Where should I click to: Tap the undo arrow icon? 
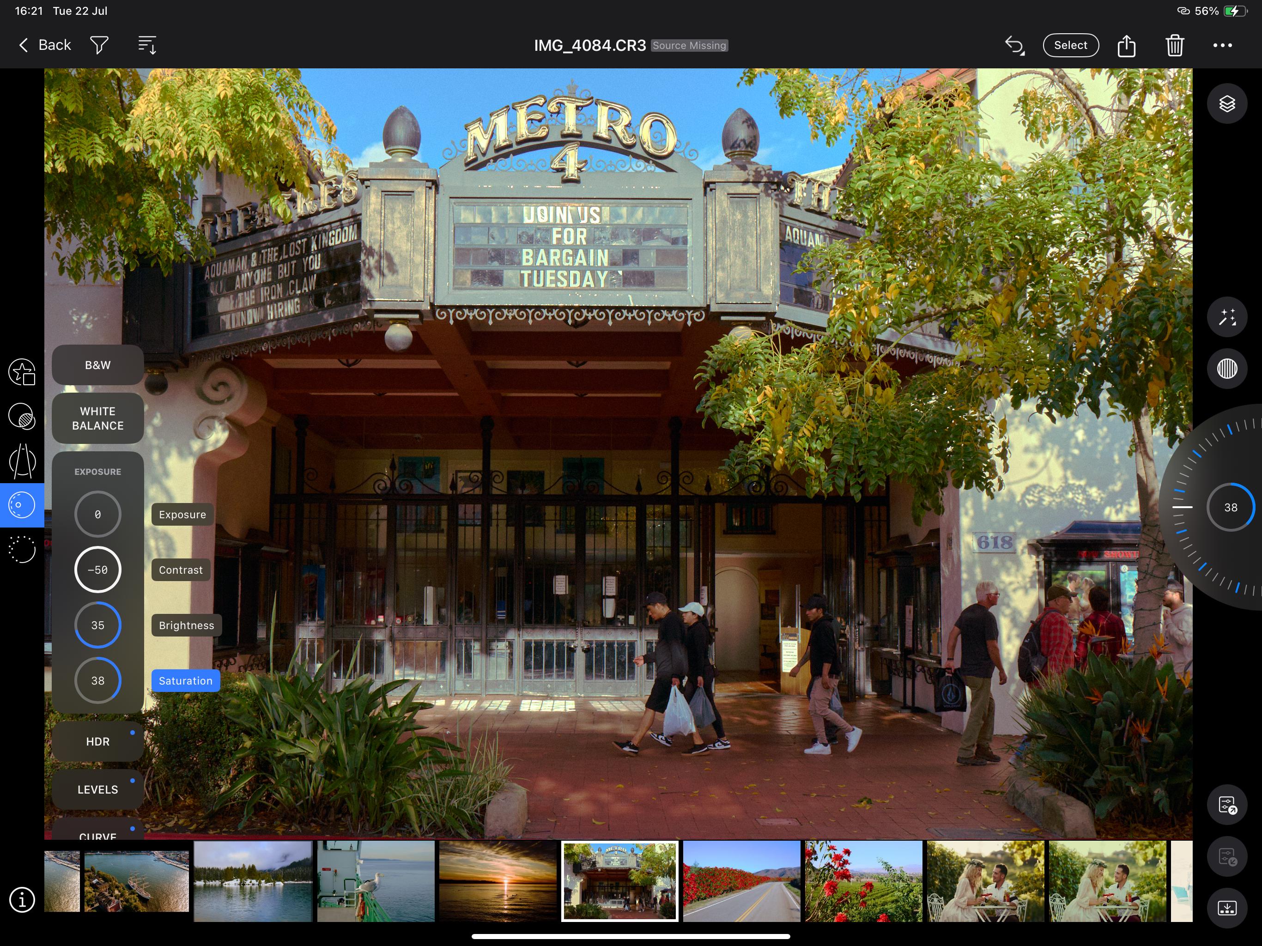(1014, 45)
